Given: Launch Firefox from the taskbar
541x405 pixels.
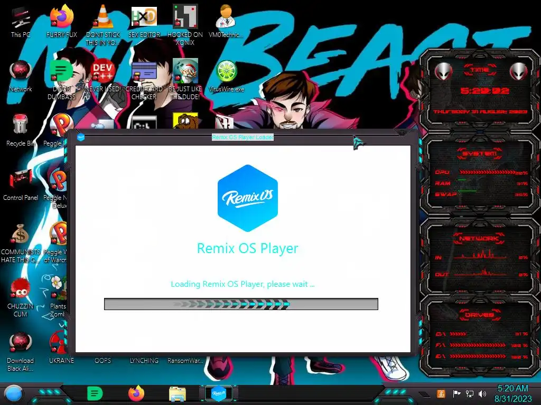Looking at the screenshot, I should click(136, 393).
